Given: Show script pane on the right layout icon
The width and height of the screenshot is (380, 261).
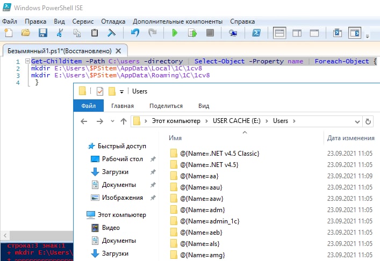Looking at the screenshot, I should (297, 33).
